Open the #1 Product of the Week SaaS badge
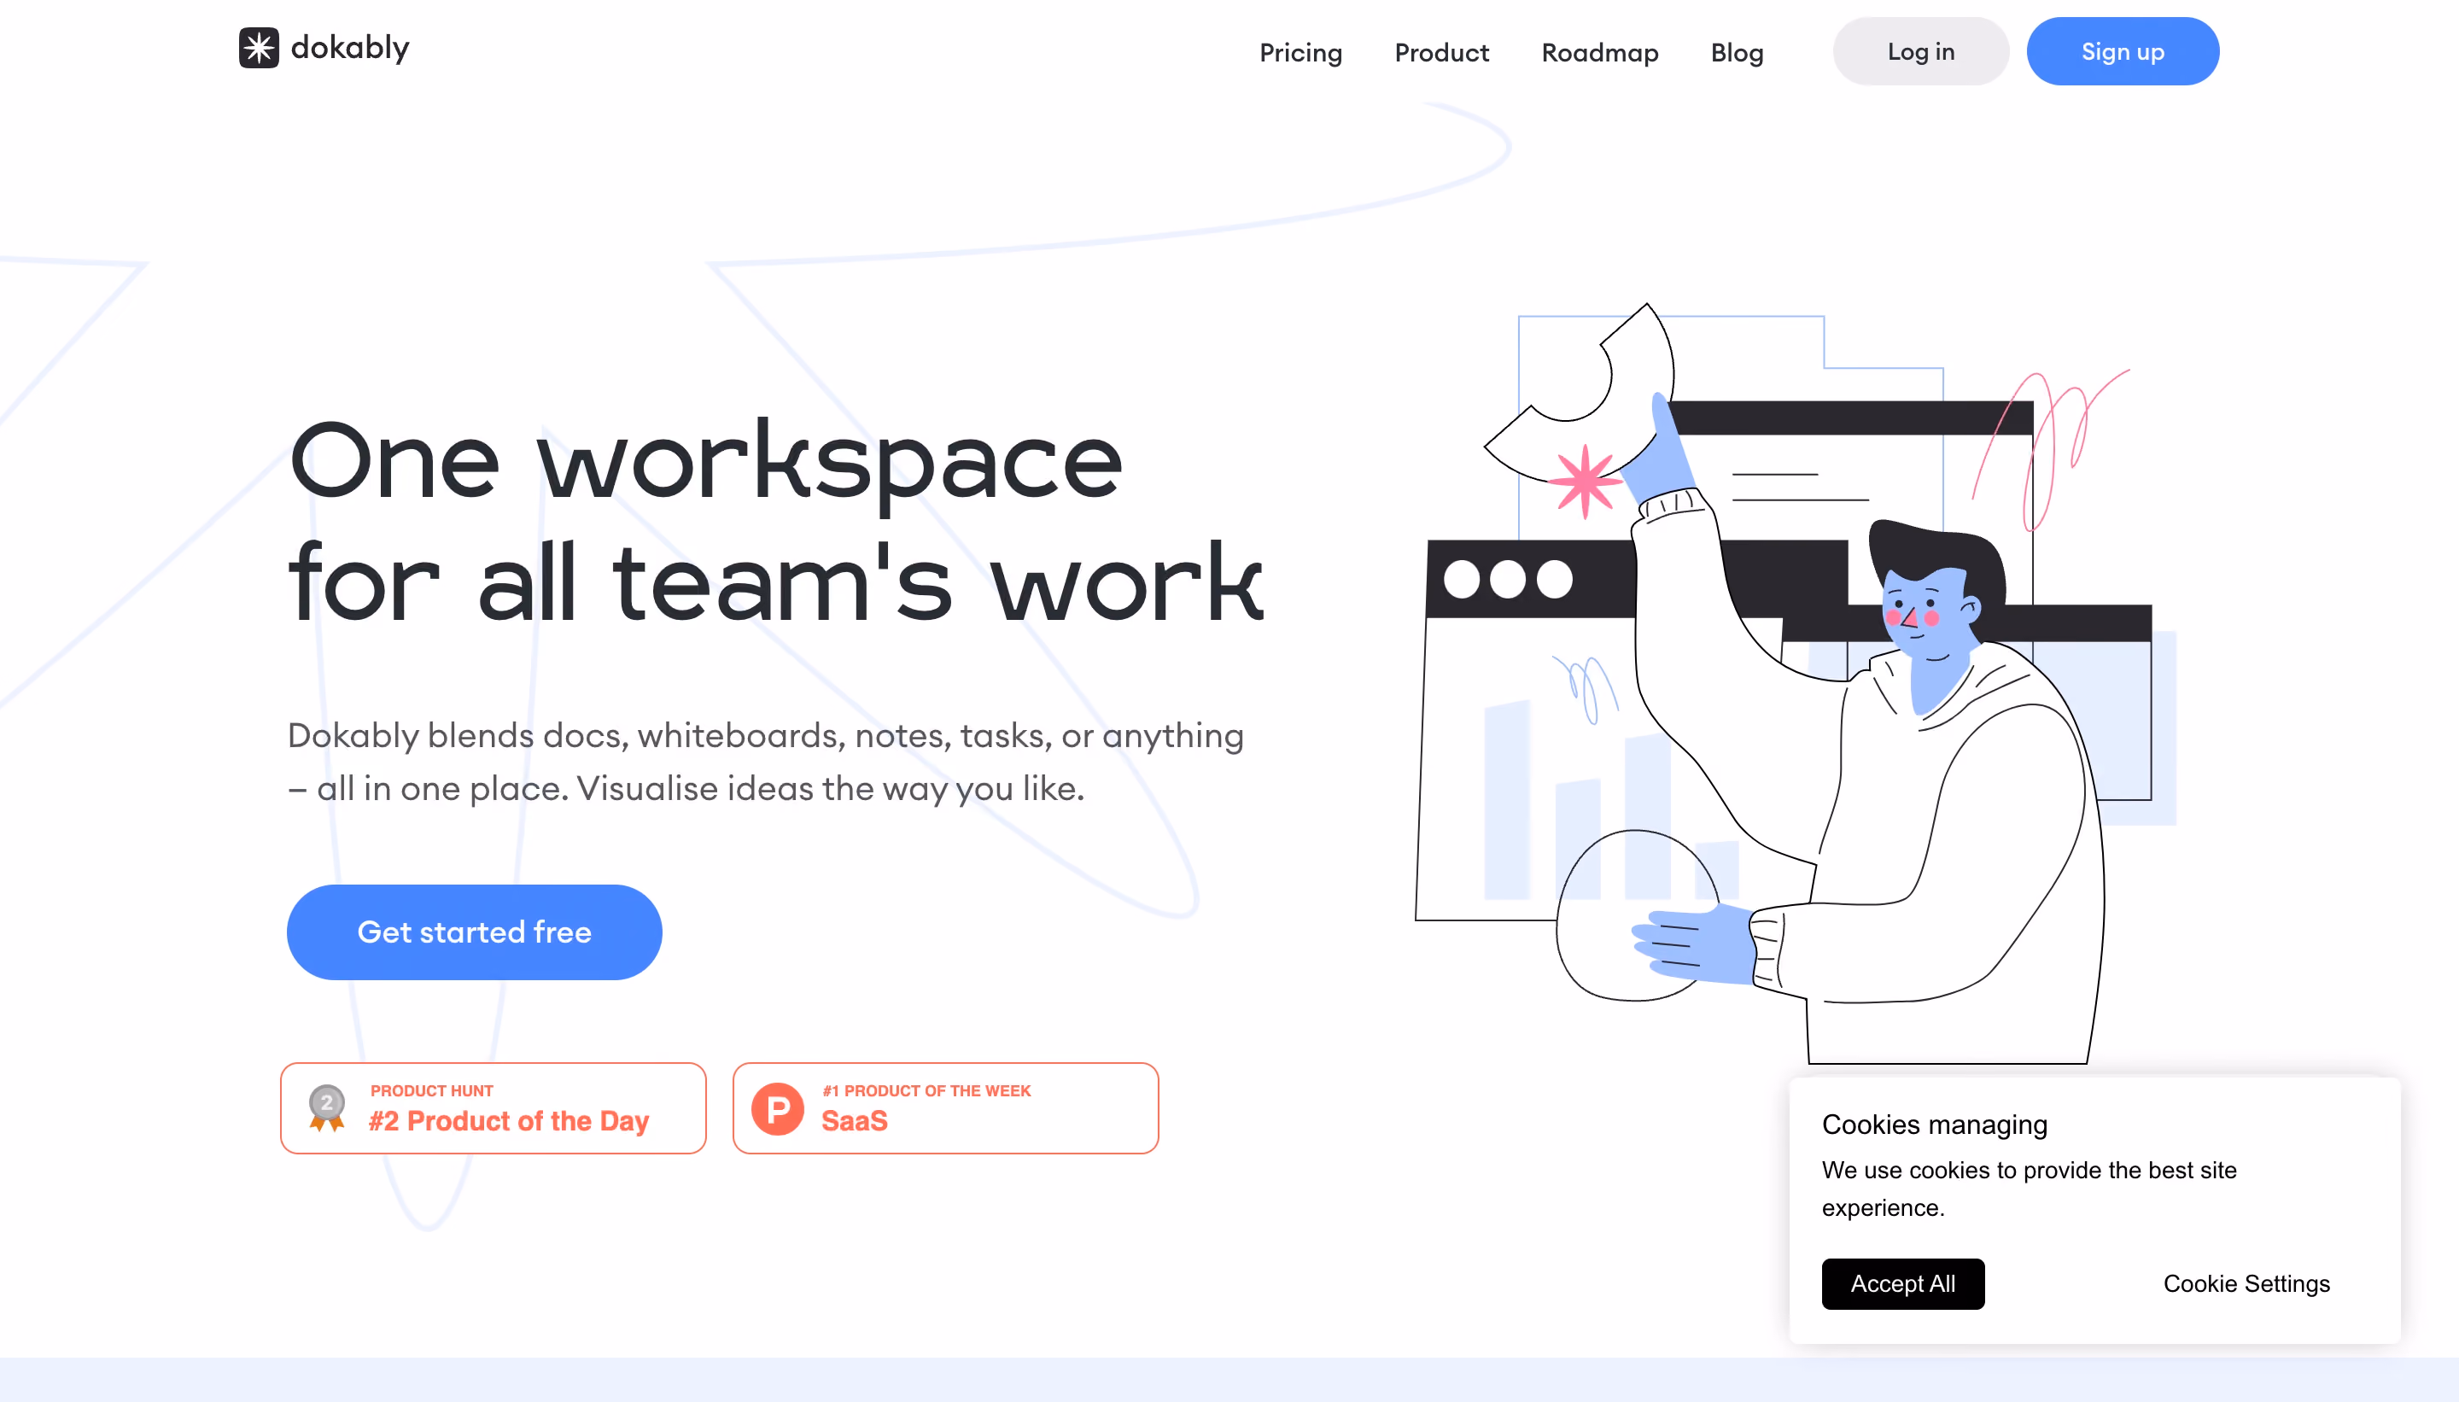Image resolution: width=2459 pixels, height=1402 pixels. (945, 1108)
